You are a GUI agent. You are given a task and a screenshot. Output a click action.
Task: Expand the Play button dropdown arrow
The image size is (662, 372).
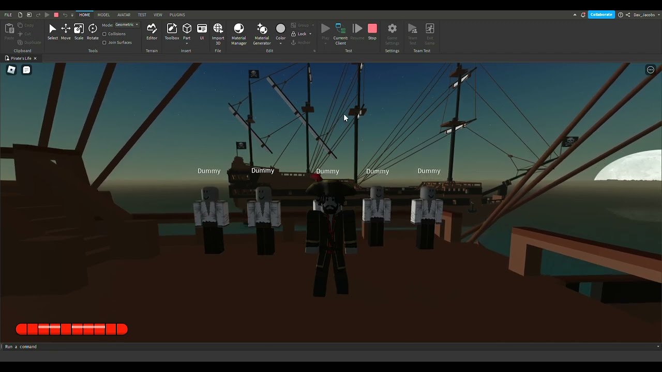(325, 43)
